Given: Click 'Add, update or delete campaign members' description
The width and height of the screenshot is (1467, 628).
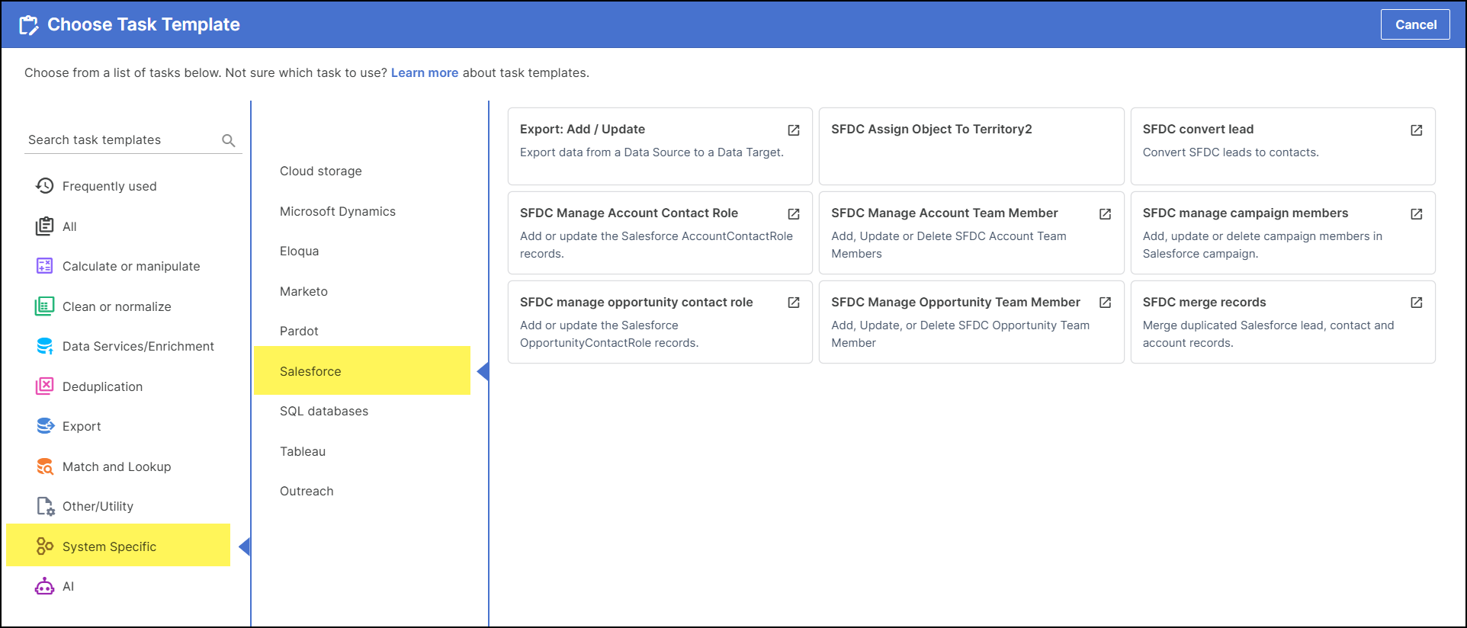Looking at the screenshot, I should point(1263,245).
